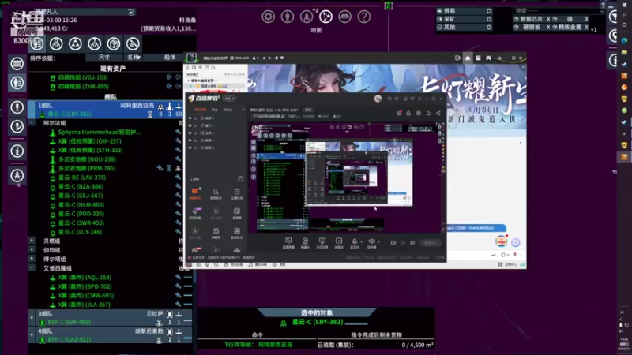Select the inventory ships cube tab icon

click(114, 43)
